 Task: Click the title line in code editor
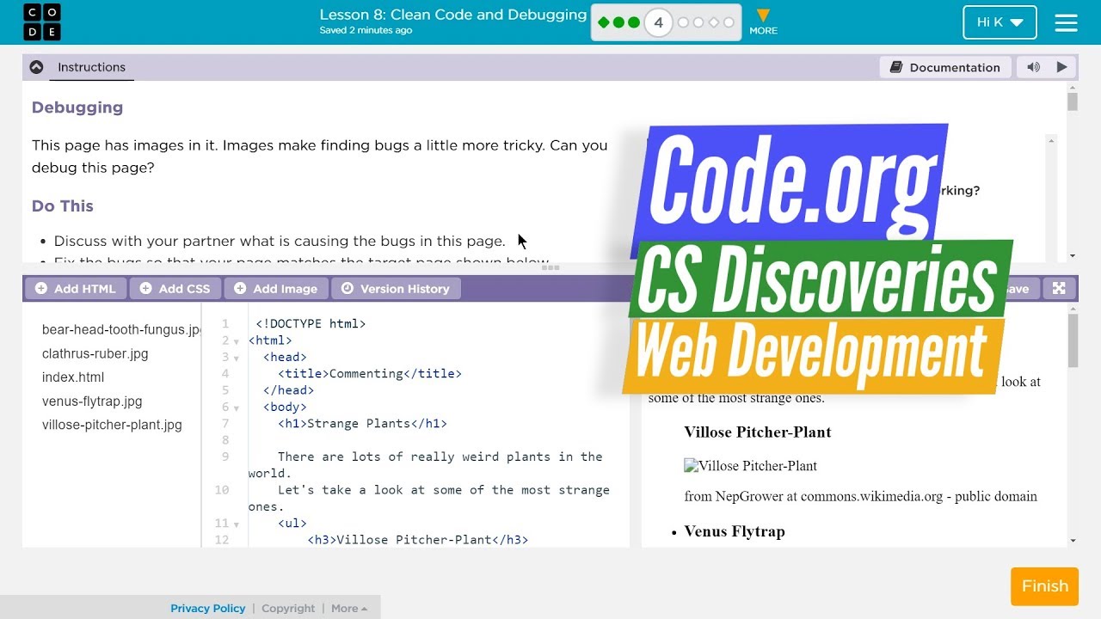[x=370, y=374]
